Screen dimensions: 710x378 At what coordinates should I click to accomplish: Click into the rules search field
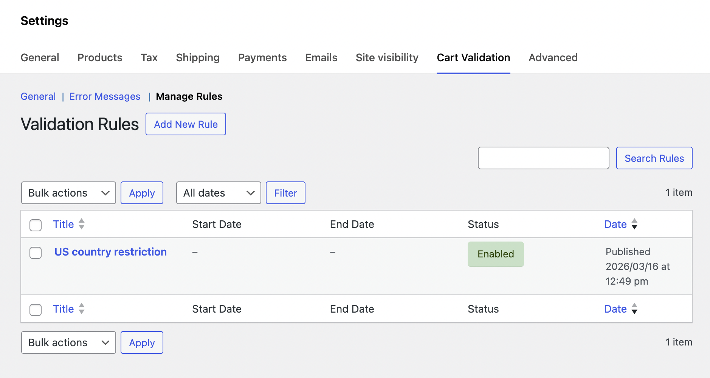click(x=543, y=158)
